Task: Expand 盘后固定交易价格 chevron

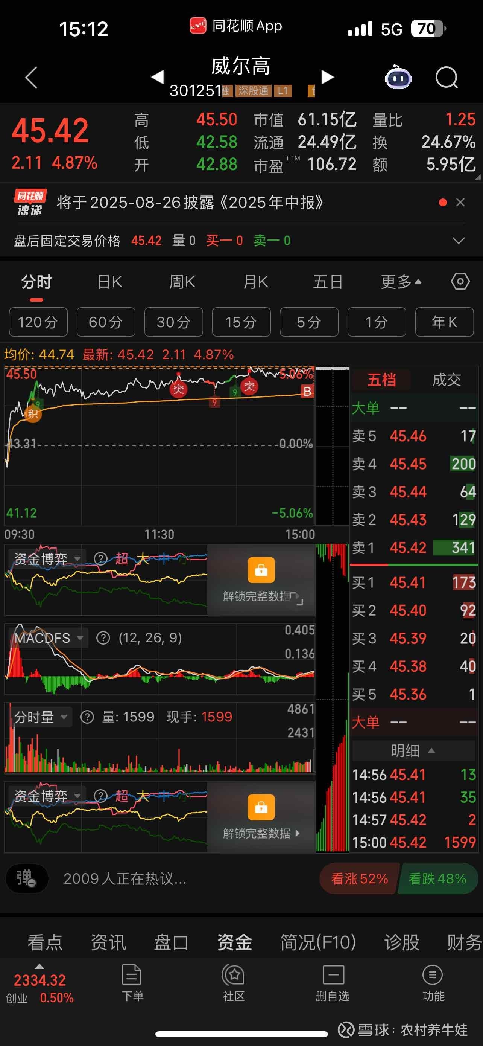Action: click(x=459, y=241)
